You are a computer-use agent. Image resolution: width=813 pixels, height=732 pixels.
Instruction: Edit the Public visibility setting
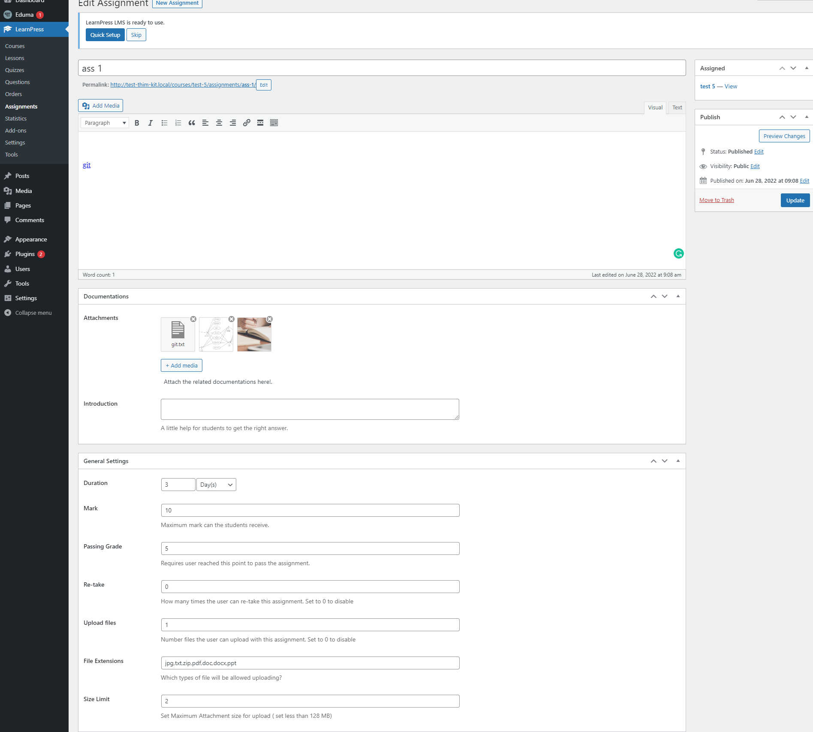pos(755,166)
